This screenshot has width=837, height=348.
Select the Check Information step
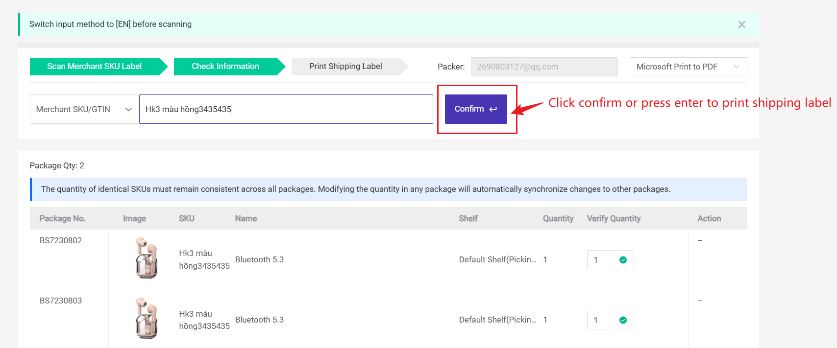click(x=229, y=67)
